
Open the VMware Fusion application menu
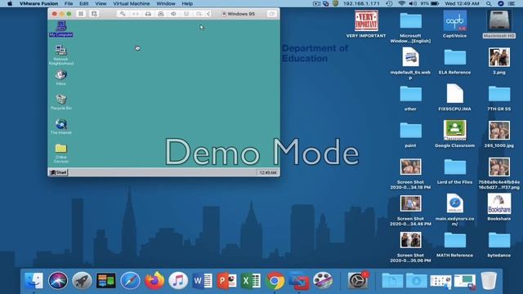point(38,3)
